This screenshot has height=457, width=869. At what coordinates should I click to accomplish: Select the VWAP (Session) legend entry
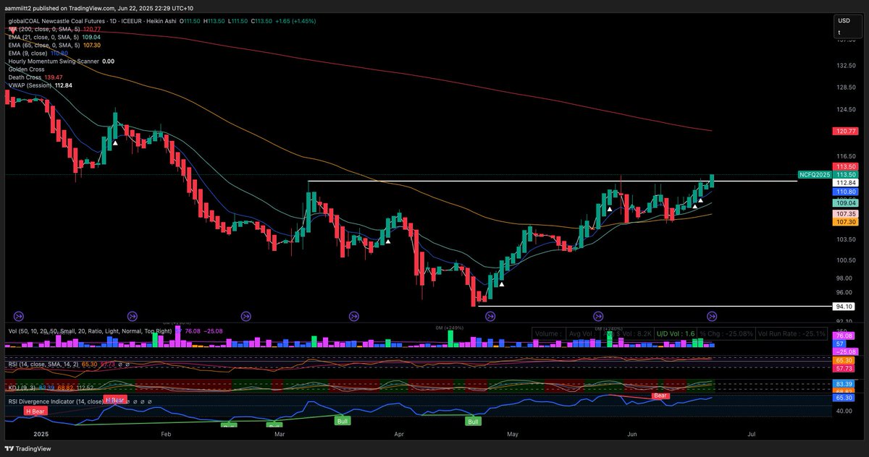pyautogui.click(x=30, y=85)
